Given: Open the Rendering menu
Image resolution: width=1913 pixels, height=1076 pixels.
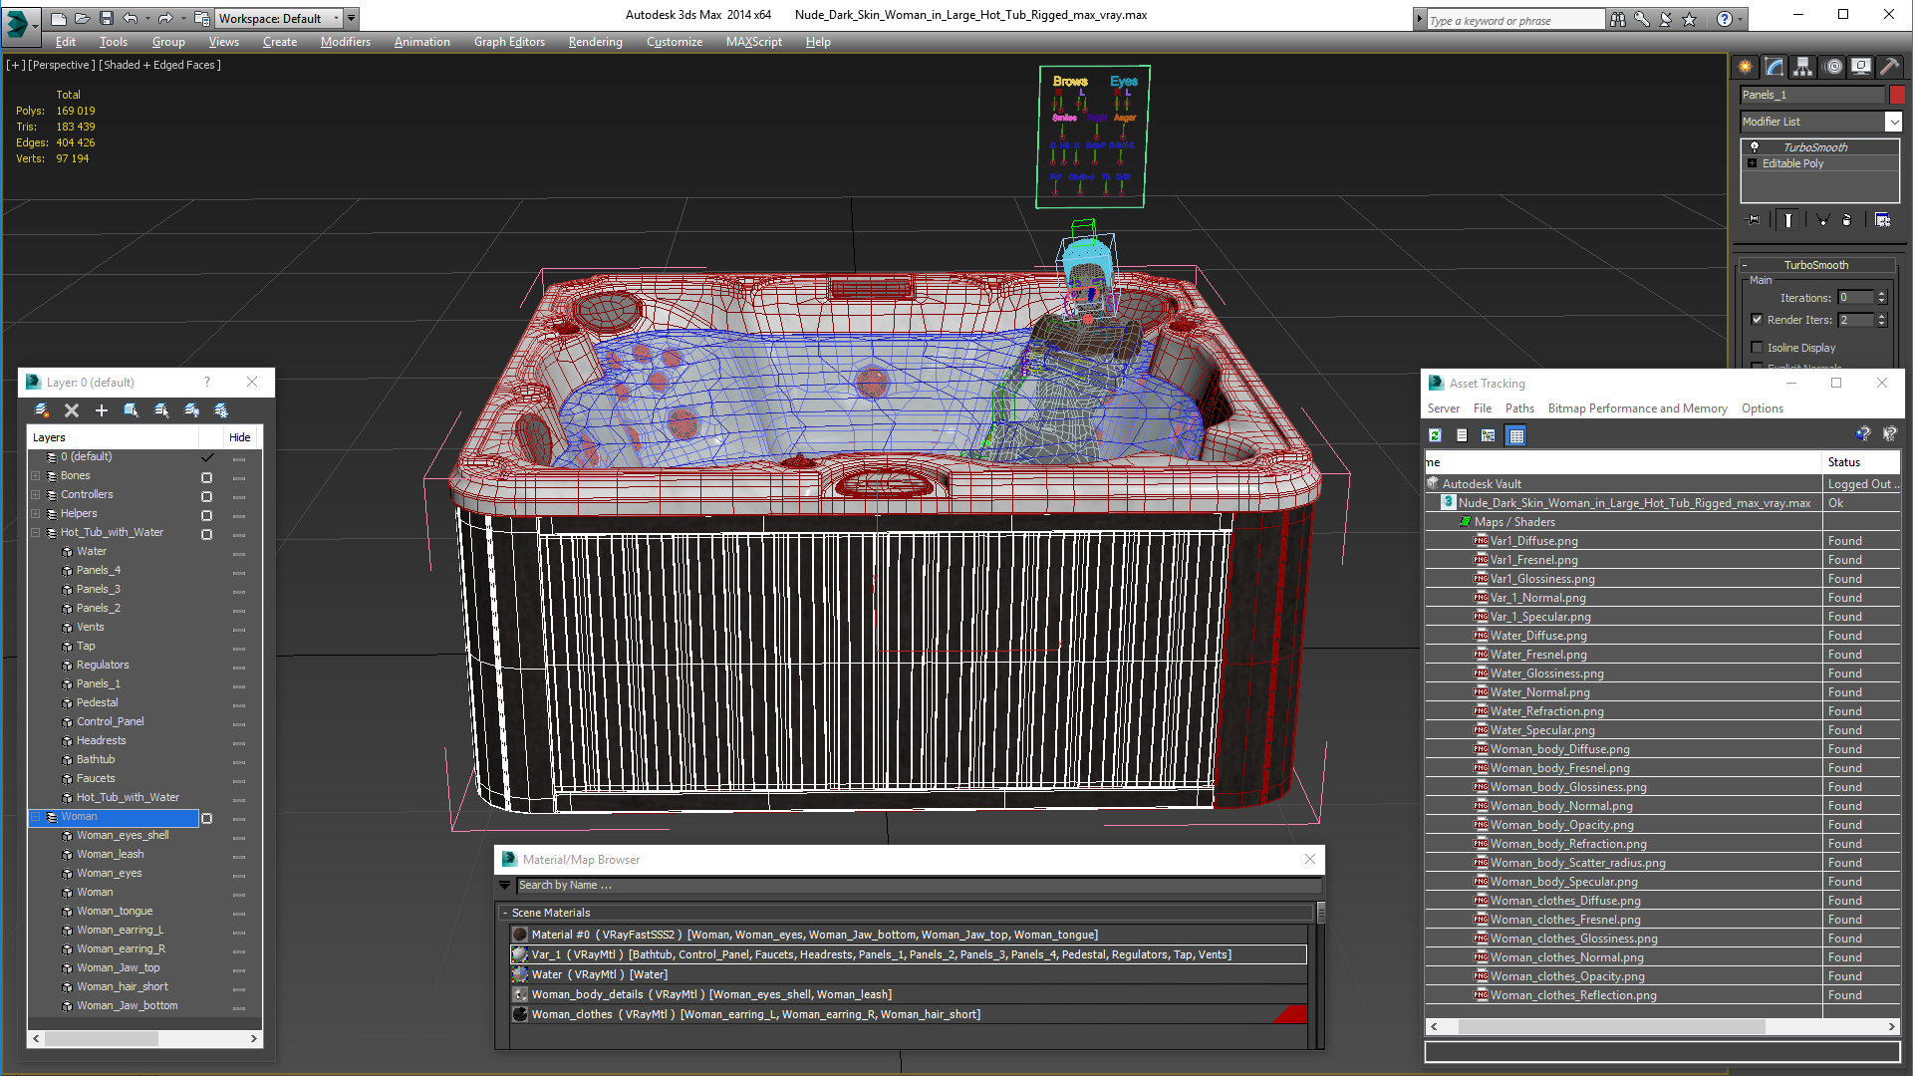Looking at the screenshot, I should (595, 42).
